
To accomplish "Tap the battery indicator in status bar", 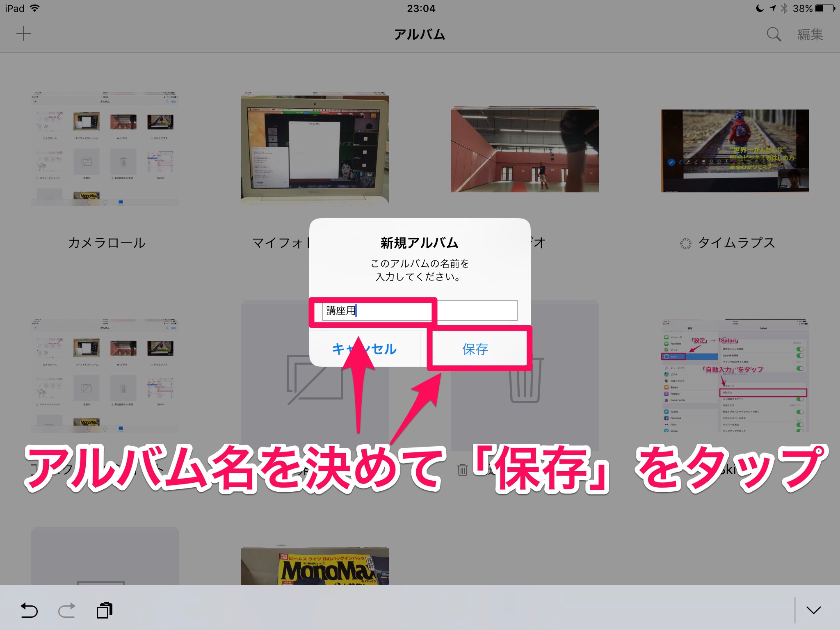I will pyautogui.click(x=825, y=8).
